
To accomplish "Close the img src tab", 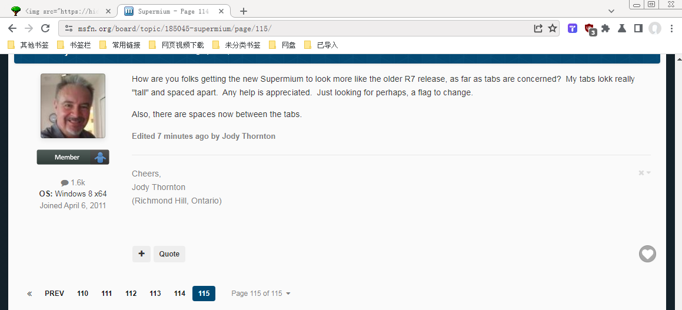I will click(108, 11).
